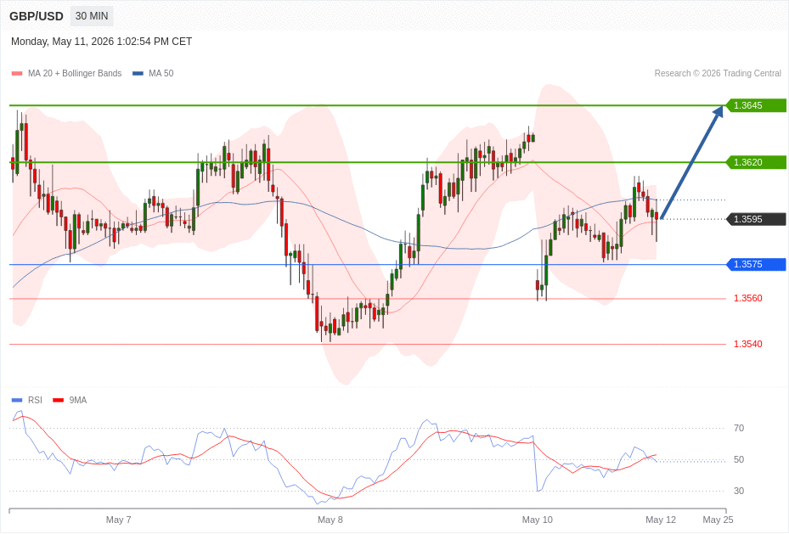The width and height of the screenshot is (789, 534).
Task: Click the blue forecast arrow head
Action: 718,111
